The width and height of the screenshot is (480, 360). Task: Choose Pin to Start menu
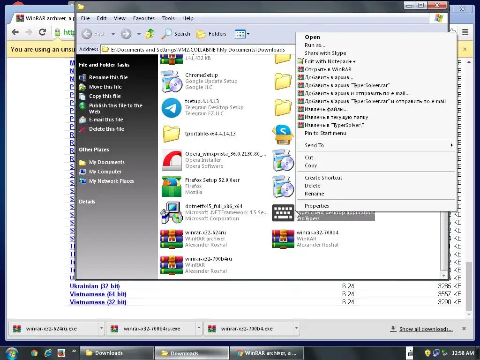376,133
